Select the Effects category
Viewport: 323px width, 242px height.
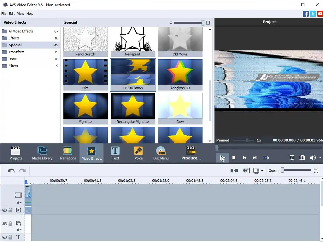tap(30, 38)
